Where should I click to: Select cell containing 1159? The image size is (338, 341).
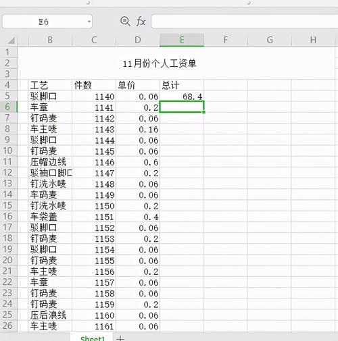94,305
